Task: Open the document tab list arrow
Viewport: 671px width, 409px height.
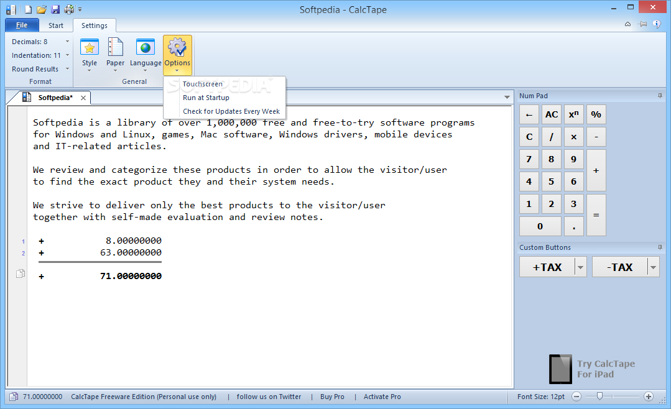Action: (x=507, y=97)
